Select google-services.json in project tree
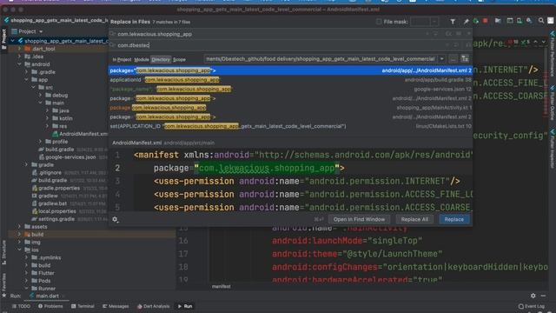556x313 pixels. coord(67,156)
